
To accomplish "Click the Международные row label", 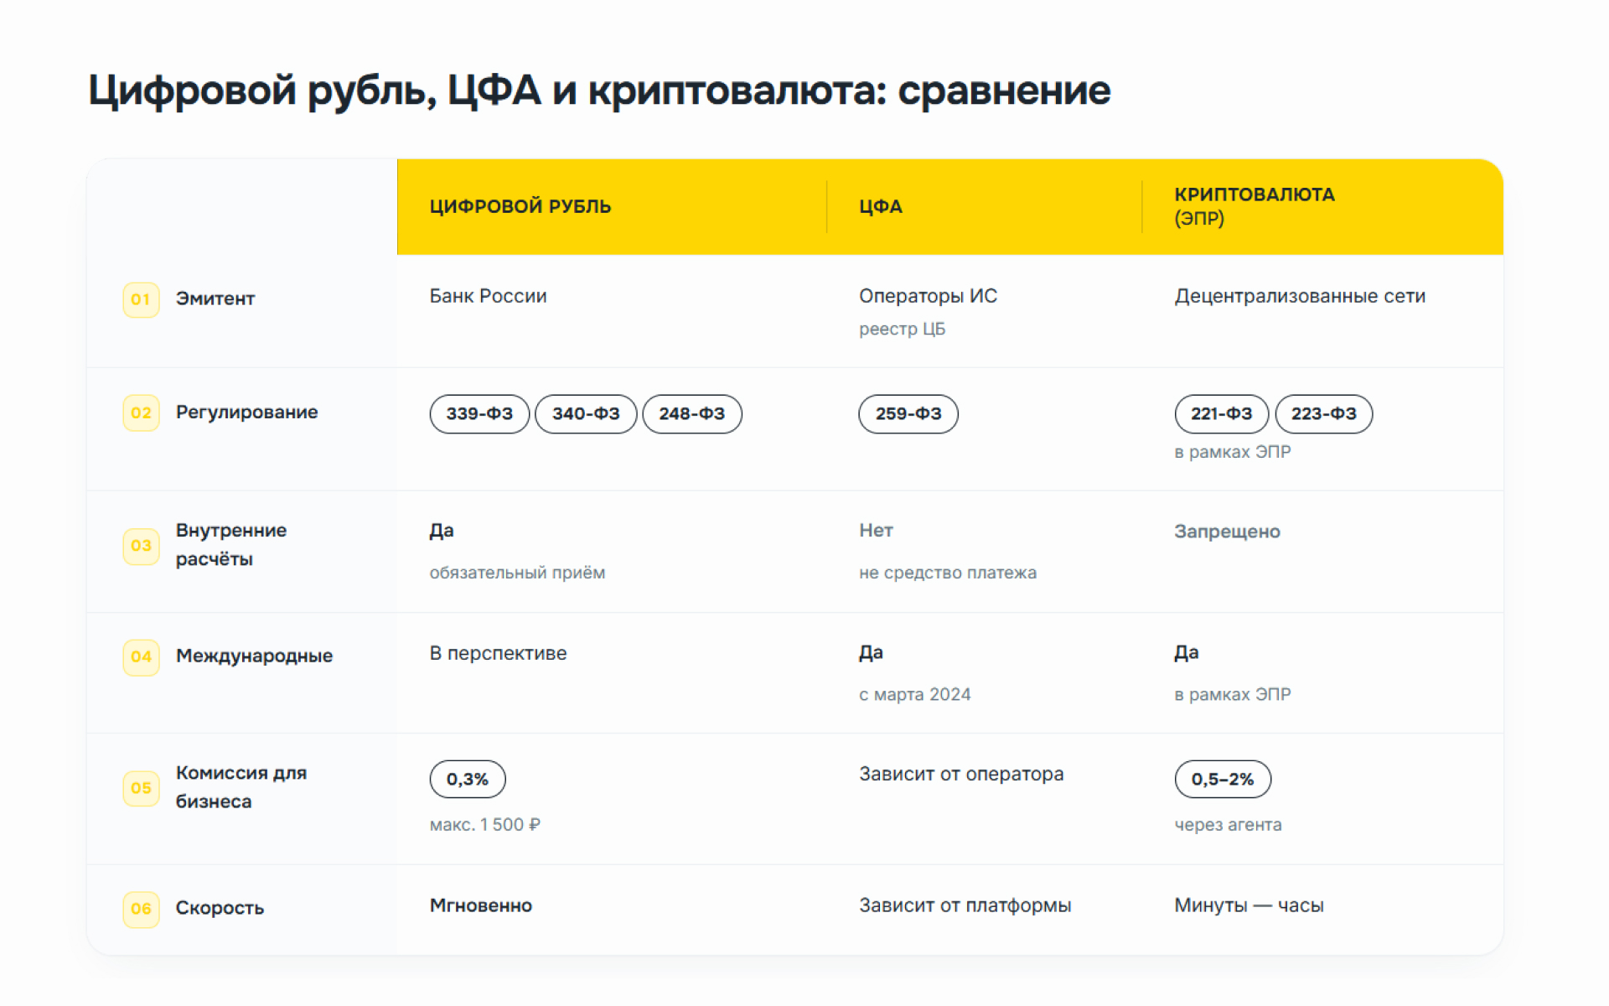I will (254, 656).
